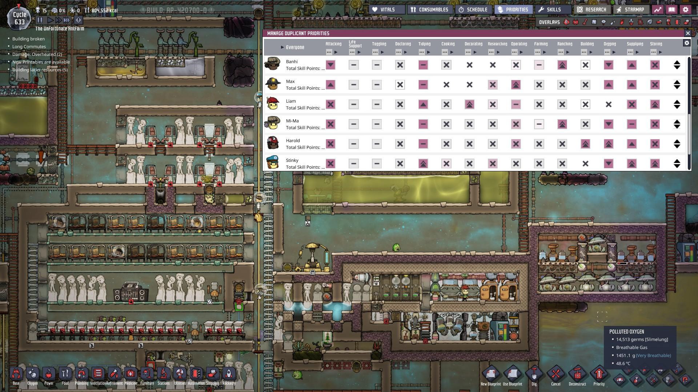Toggle Liam's Decorating priority box
698x392 pixels.
(x=469, y=105)
